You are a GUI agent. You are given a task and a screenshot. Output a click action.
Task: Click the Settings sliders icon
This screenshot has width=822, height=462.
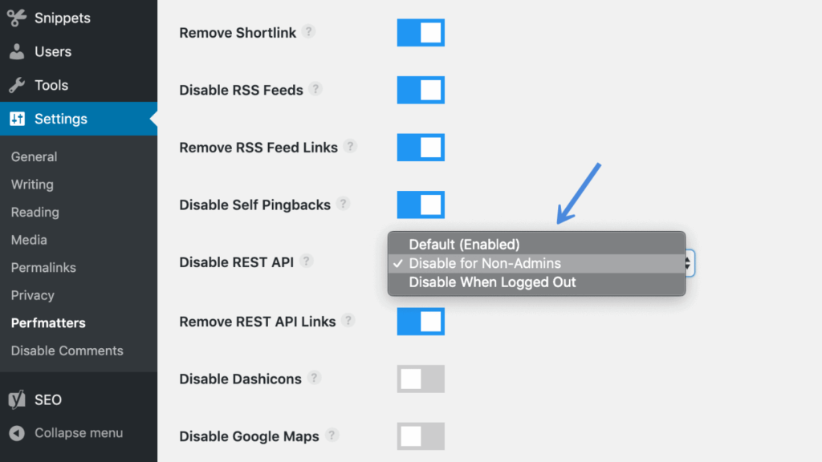pyautogui.click(x=17, y=119)
